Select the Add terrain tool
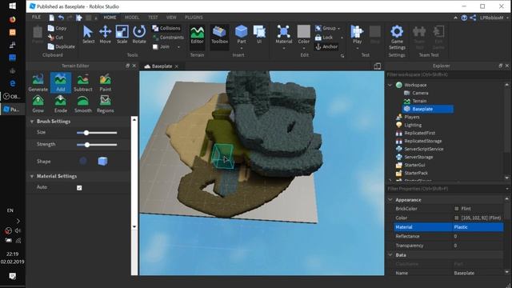Image resolution: width=512 pixels, height=288 pixels. [x=61, y=82]
